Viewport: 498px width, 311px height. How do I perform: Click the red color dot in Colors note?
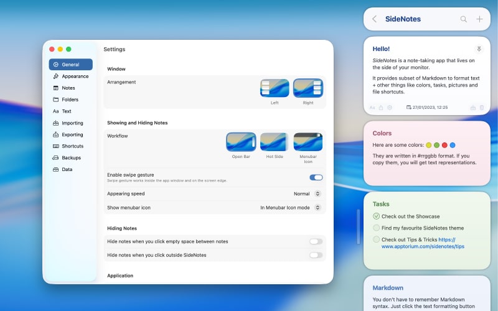tap(444, 145)
